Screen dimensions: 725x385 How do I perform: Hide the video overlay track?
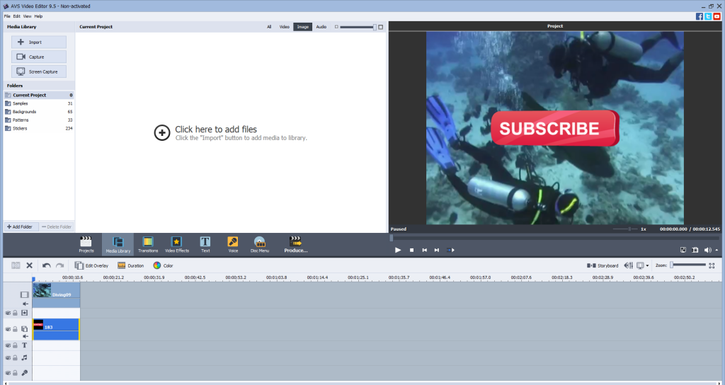click(8, 329)
